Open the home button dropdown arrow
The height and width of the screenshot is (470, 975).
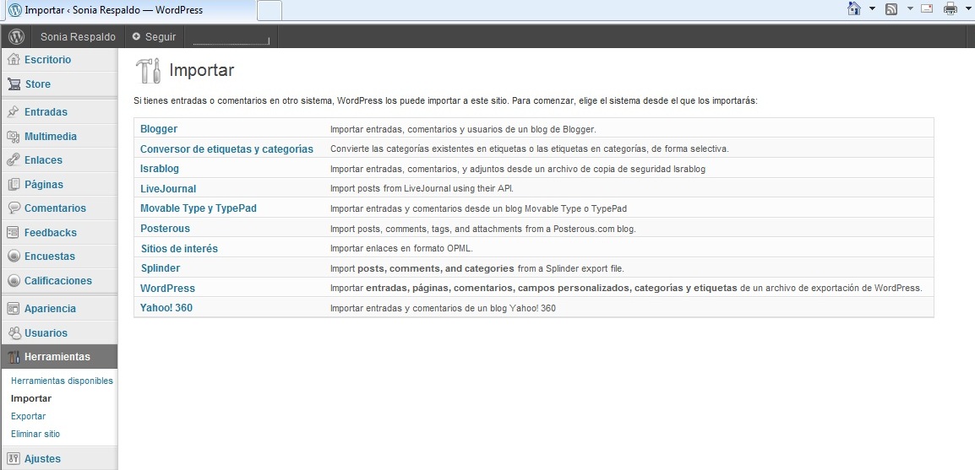872,9
